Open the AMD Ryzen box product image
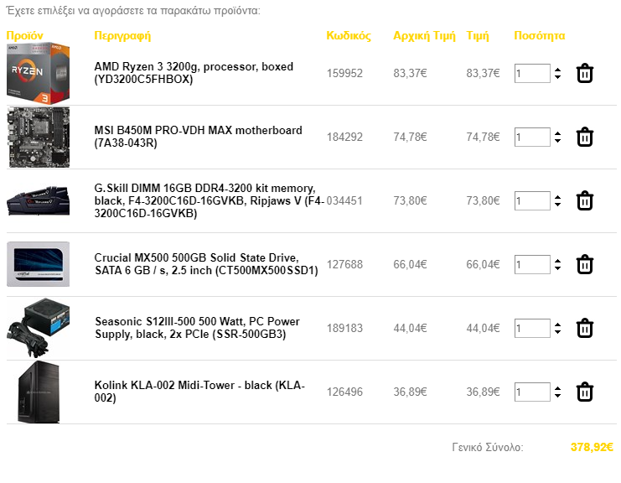Image resolution: width=621 pixels, height=483 pixels. [38, 73]
